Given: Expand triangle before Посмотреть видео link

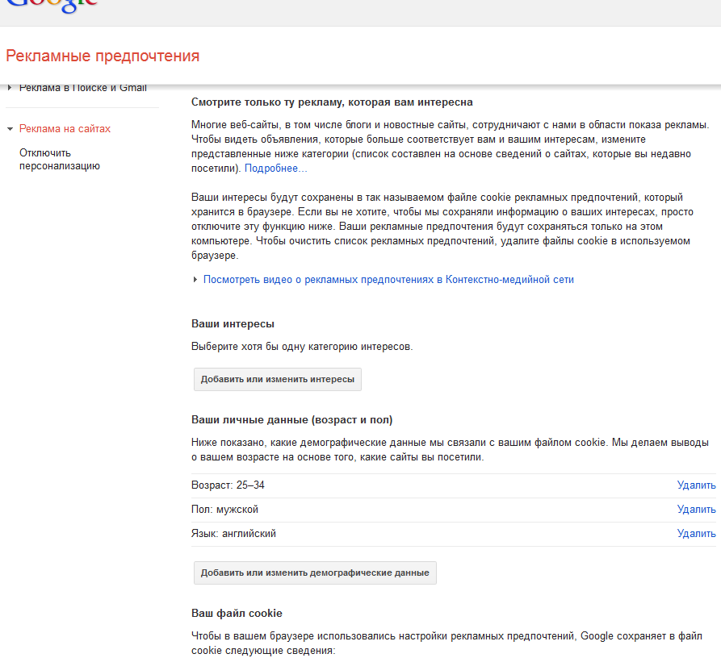Looking at the screenshot, I should pos(195,280).
